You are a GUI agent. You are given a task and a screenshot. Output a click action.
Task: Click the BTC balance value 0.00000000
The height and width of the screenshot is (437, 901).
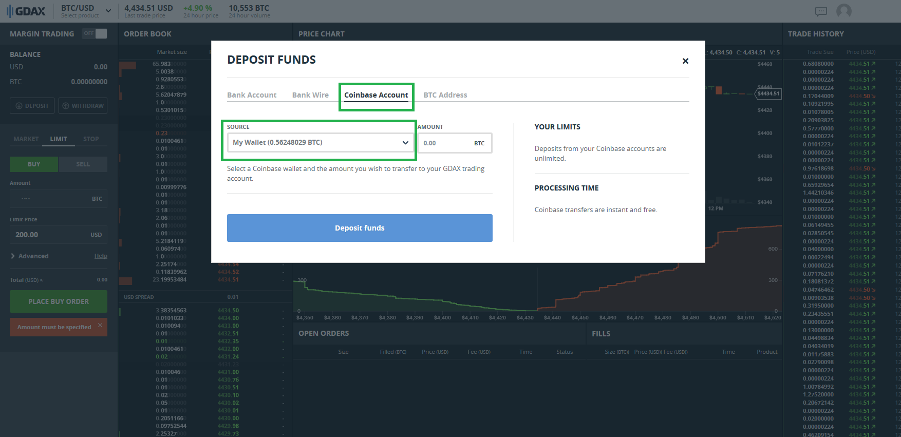pyautogui.click(x=89, y=82)
